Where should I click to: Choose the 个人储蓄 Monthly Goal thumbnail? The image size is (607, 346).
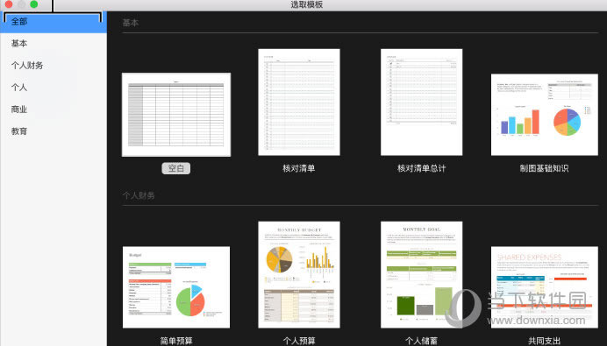coord(421,275)
